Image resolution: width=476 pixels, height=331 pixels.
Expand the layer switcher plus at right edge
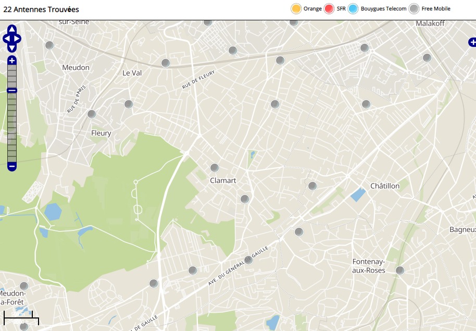point(472,43)
